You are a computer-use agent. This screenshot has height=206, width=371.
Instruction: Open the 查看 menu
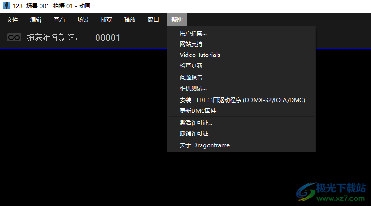[x=59, y=20]
